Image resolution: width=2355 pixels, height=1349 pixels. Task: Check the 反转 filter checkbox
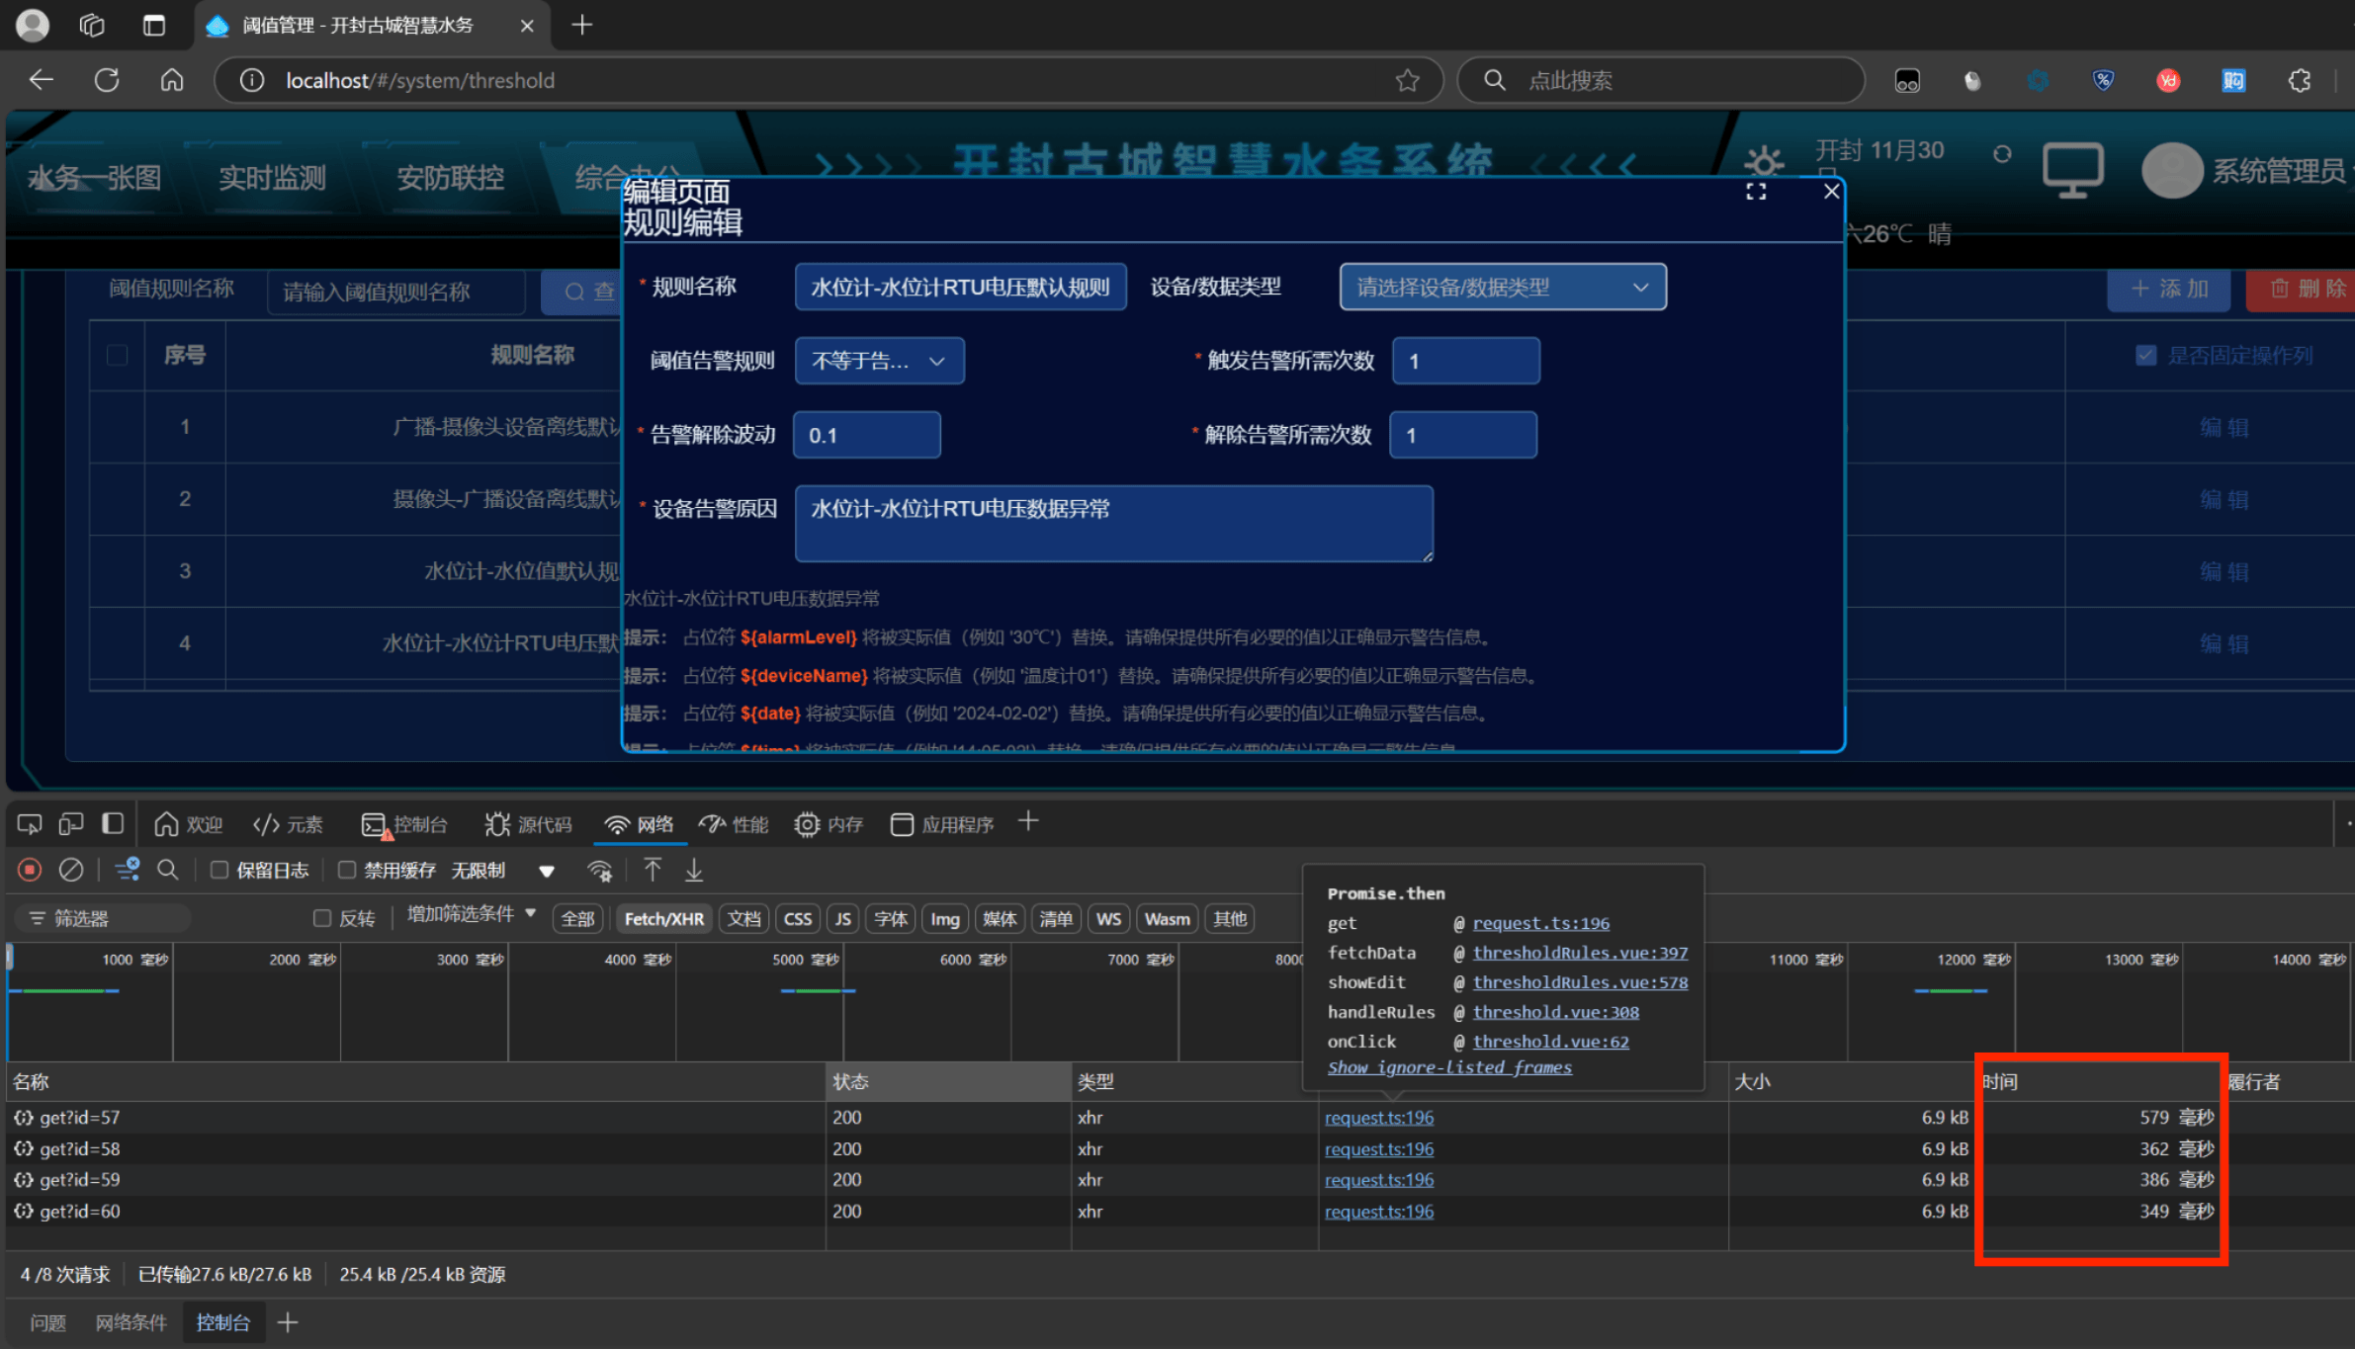[322, 918]
